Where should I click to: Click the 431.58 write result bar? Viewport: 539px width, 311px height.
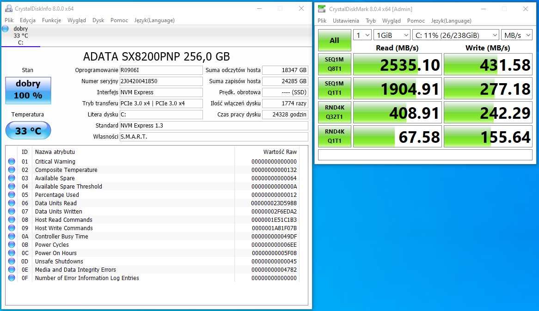tap(488, 64)
